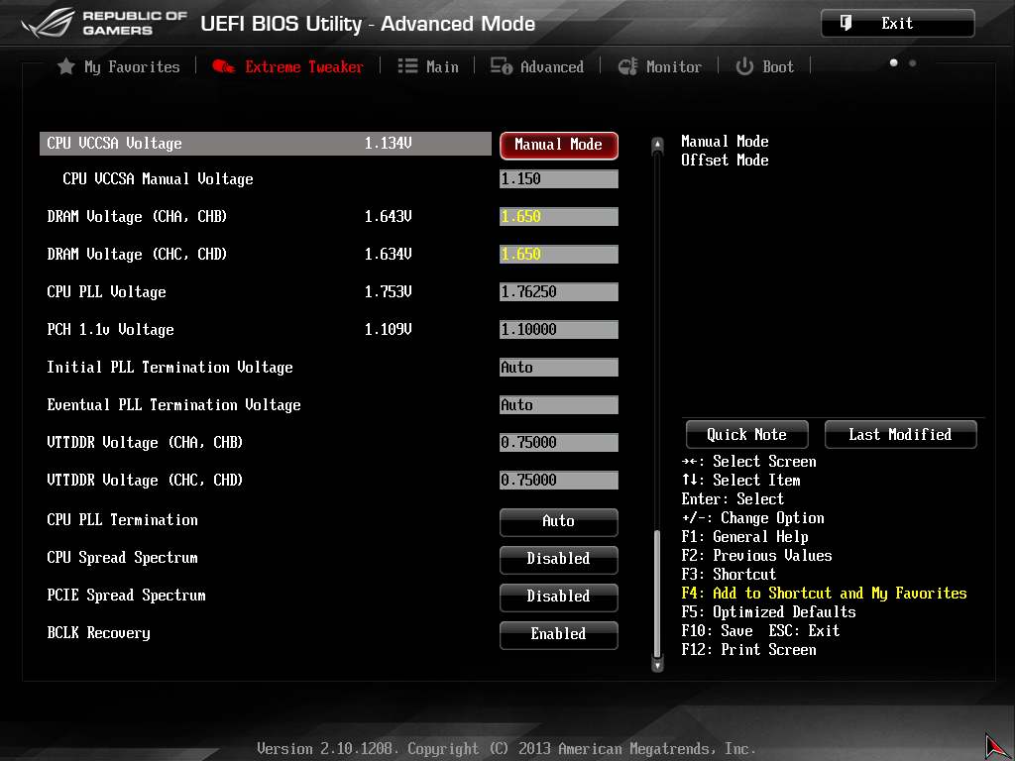
Task: Click the Monitor gauge icon
Action: click(x=627, y=66)
